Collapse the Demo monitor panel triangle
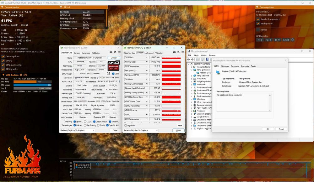The height and width of the screenshot is (182, 314). pyautogui.click(x=2, y=7)
